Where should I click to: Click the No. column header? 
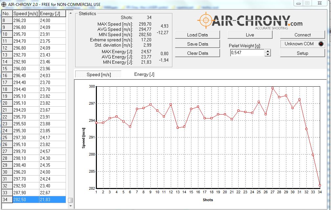click(7, 14)
